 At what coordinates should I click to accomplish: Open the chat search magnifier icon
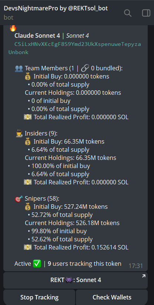128,13
